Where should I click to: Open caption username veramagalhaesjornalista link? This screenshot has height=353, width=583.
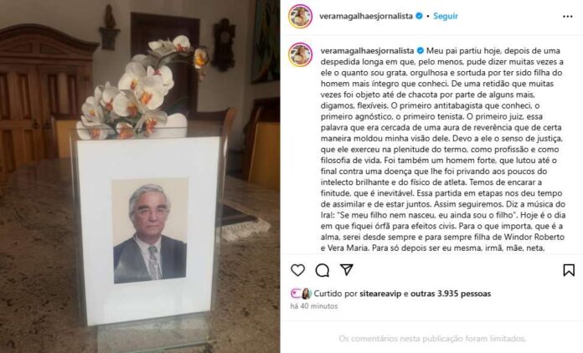pos(367,50)
